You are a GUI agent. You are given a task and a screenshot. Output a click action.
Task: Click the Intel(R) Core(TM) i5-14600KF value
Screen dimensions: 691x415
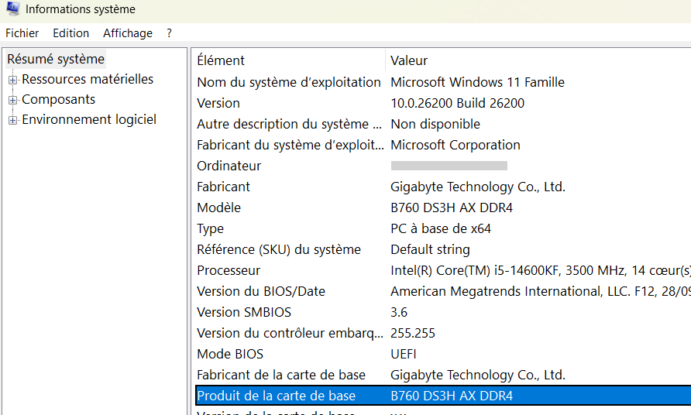541,270
